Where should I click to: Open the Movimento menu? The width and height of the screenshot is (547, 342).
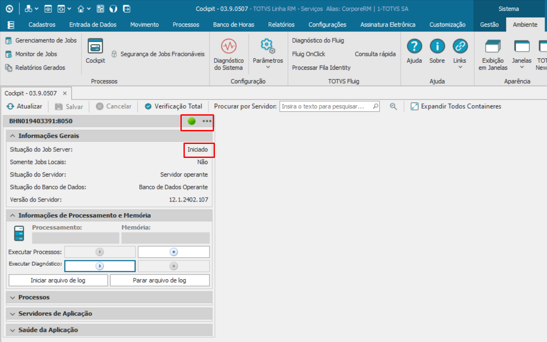(x=144, y=24)
